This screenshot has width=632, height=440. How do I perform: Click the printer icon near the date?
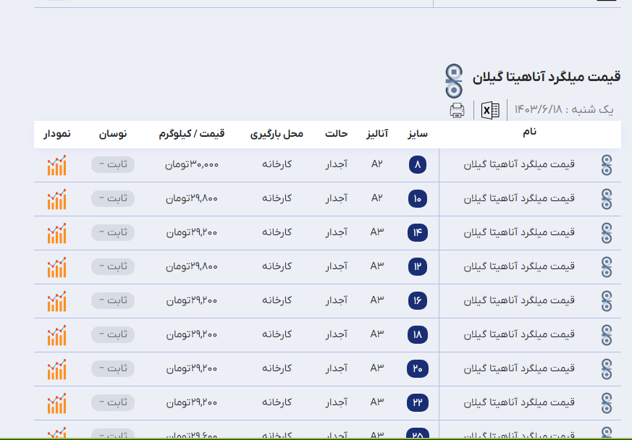tap(457, 110)
